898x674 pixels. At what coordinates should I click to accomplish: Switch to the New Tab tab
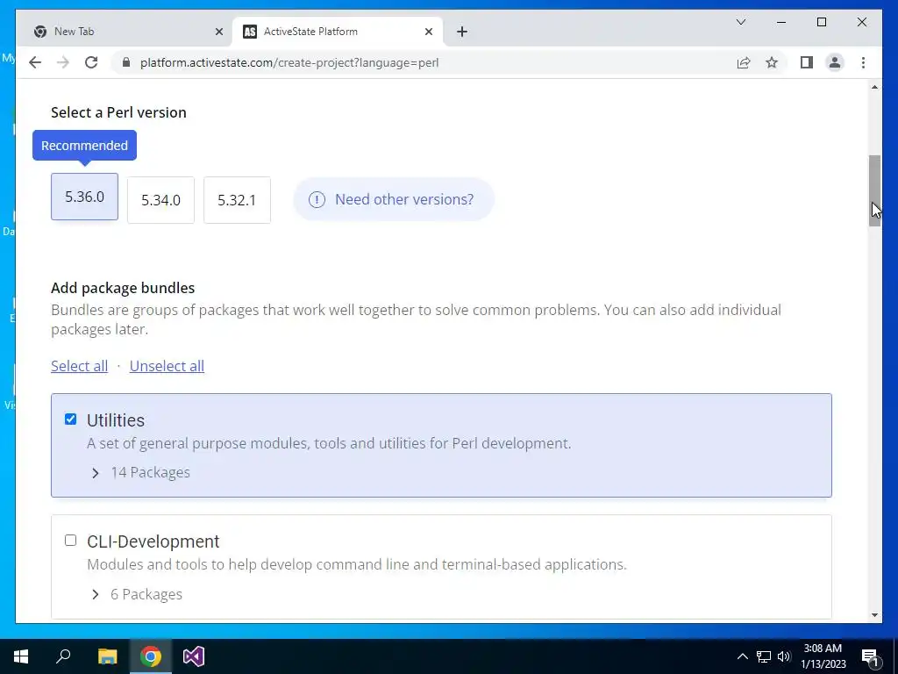pos(127,32)
